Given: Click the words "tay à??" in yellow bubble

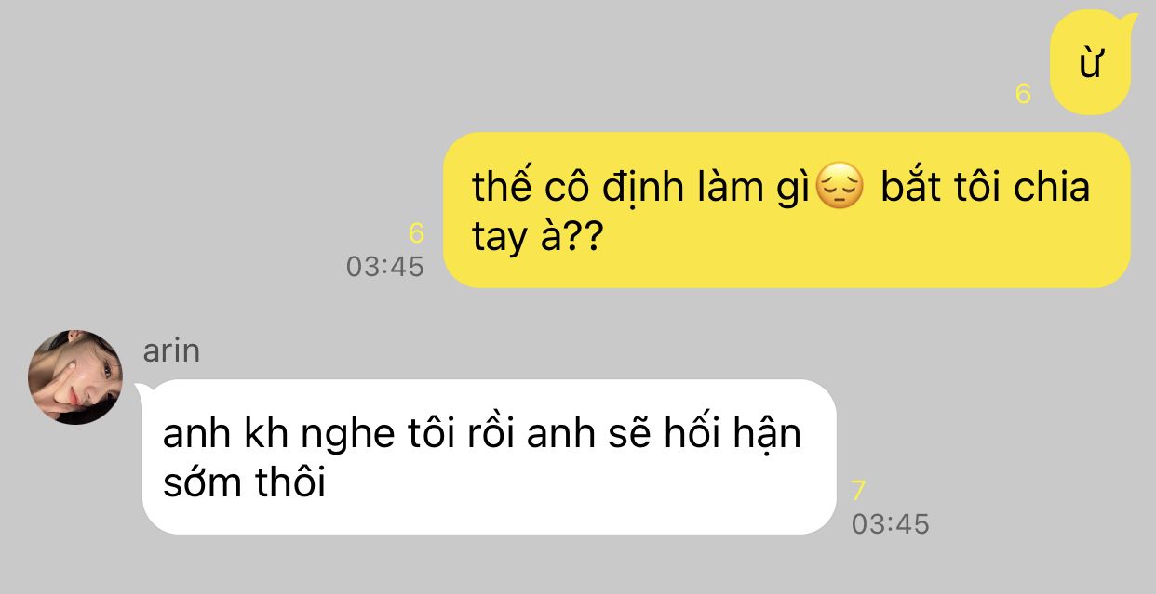Looking at the screenshot, I should pos(537,237).
